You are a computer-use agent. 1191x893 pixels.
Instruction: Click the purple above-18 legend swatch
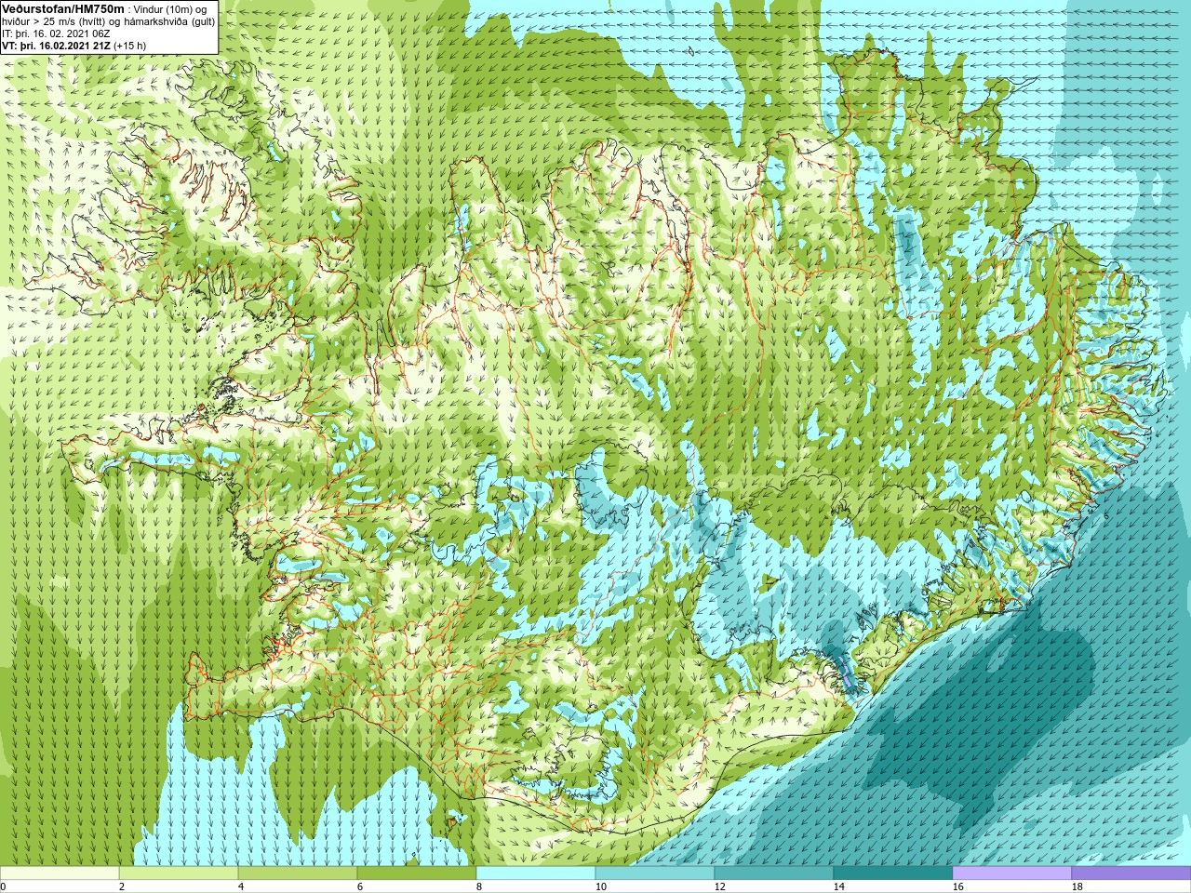[1131, 873]
